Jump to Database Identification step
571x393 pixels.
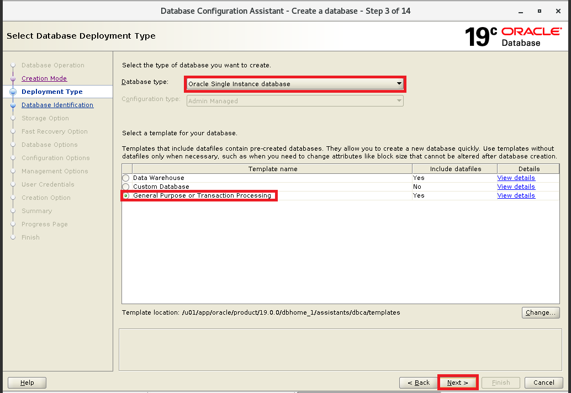click(57, 105)
